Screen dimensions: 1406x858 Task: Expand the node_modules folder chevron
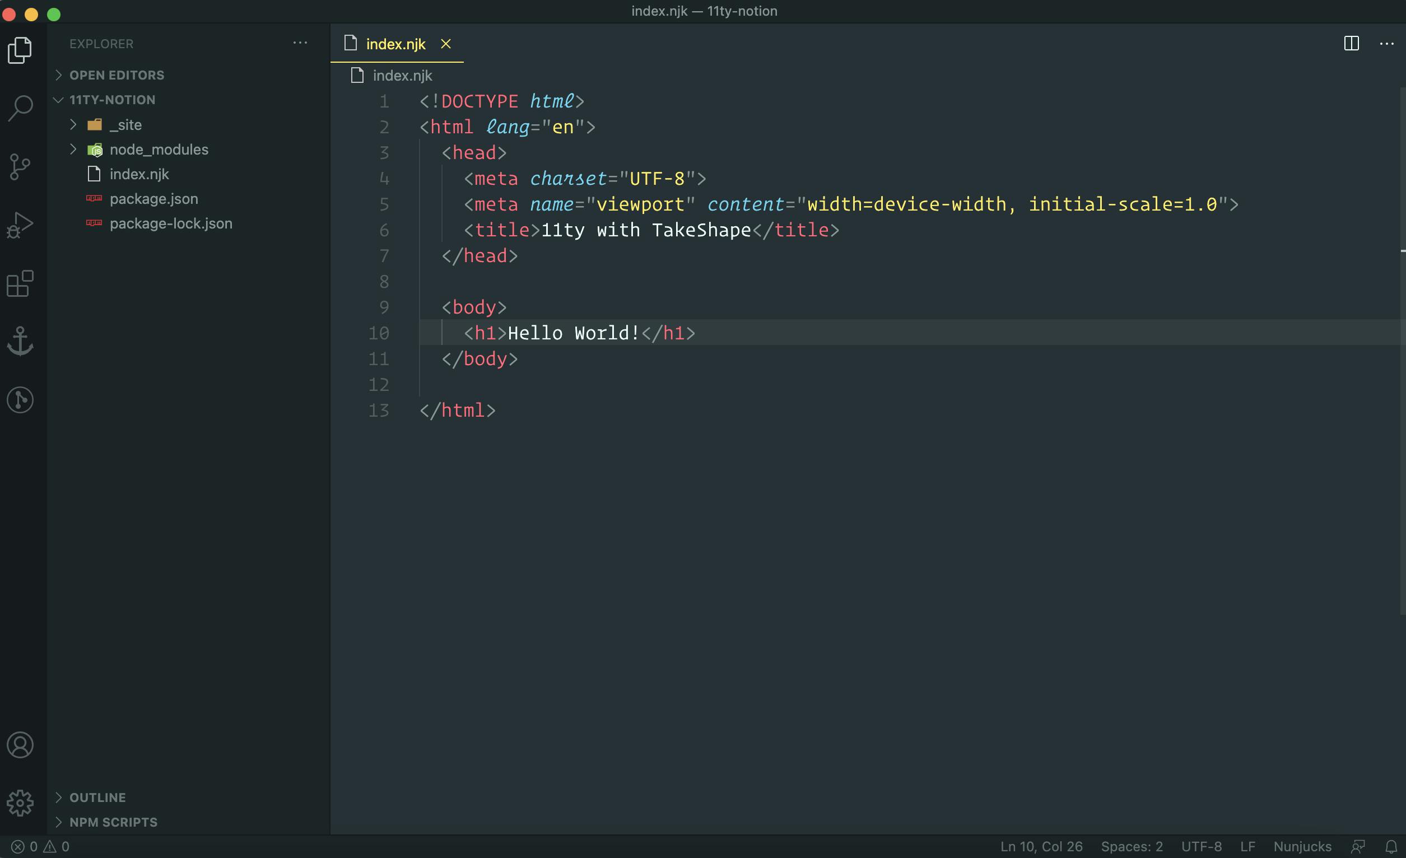click(73, 150)
